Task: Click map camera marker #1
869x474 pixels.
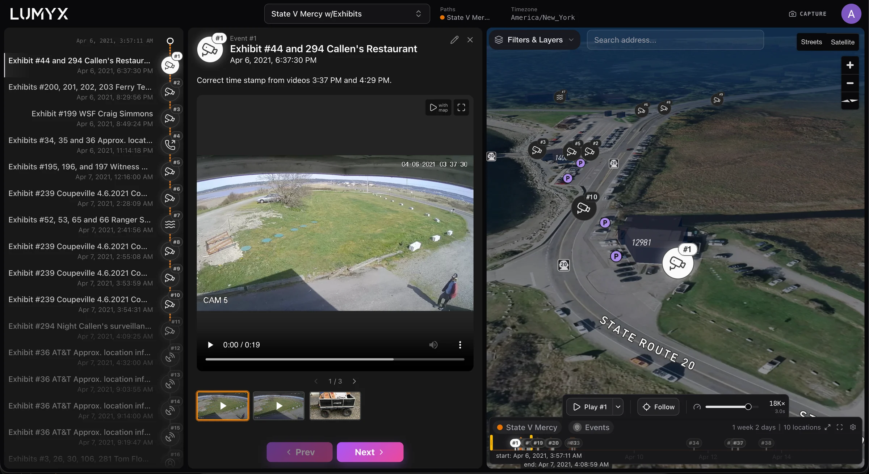Action: [x=677, y=263]
